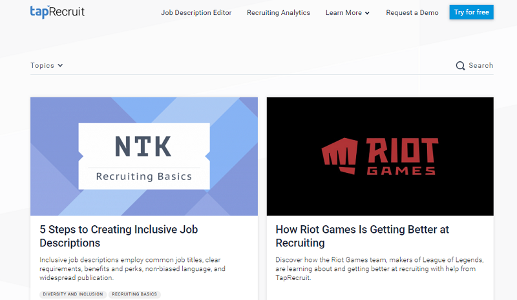Open 5 Steps to Creating Inclusive Job Descriptions
This screenshot has width=517, height=300.
click(119, 236)
